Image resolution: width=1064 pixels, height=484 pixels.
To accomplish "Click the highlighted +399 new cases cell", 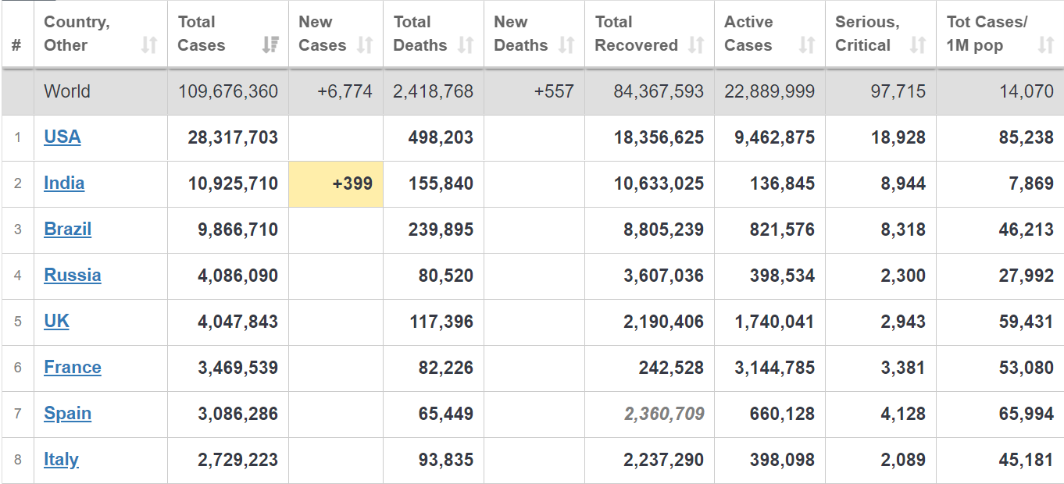I will 336,184.
